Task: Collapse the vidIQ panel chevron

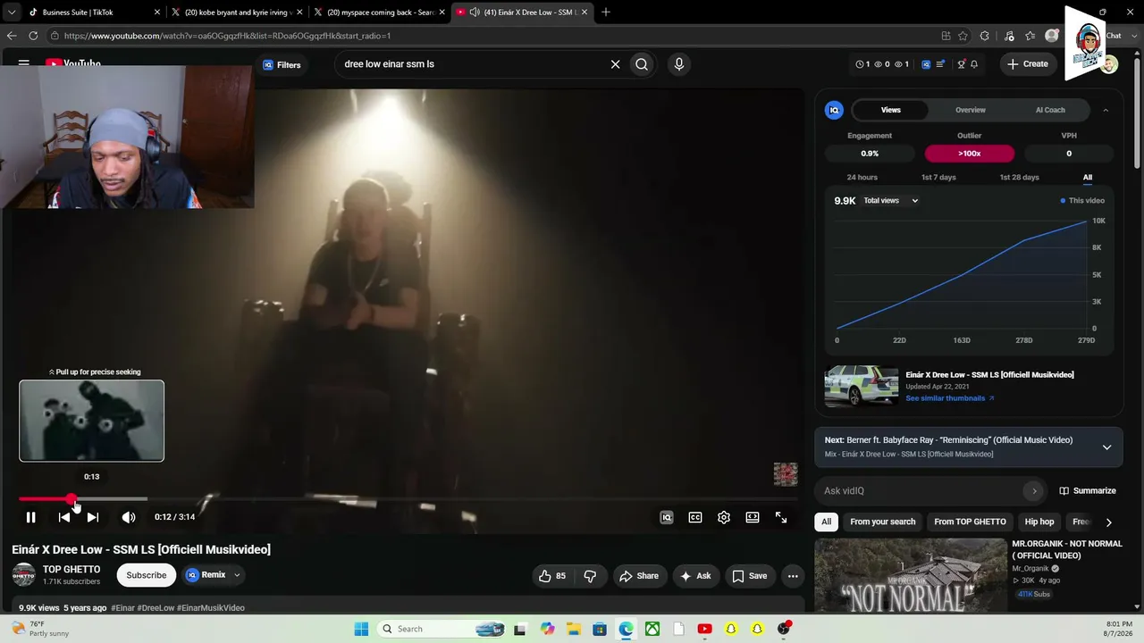Action: (x=1106, y=110)
